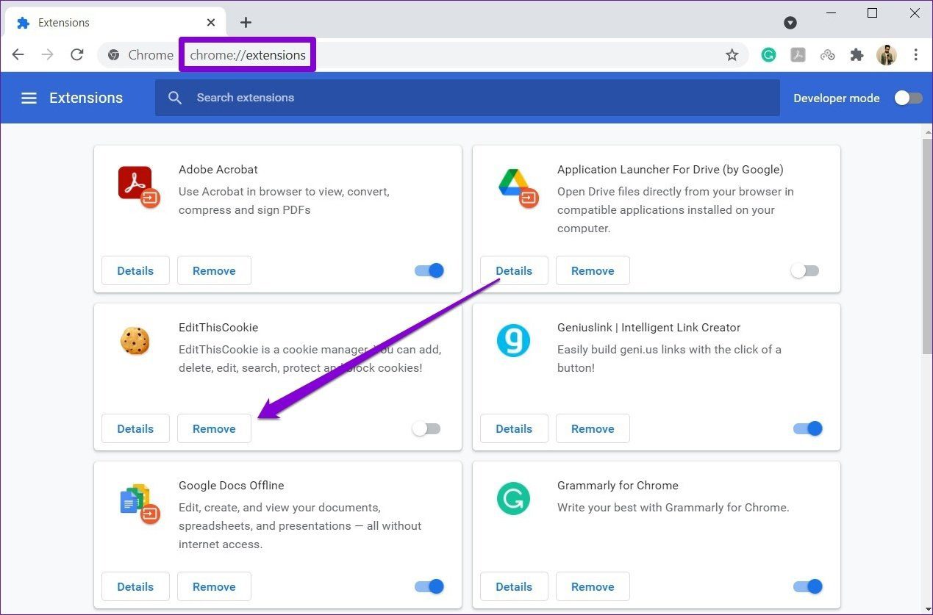Toggle Developer mode switch
Screen dimensions: 933x615
pyautogui.click(x=908, y=98)
